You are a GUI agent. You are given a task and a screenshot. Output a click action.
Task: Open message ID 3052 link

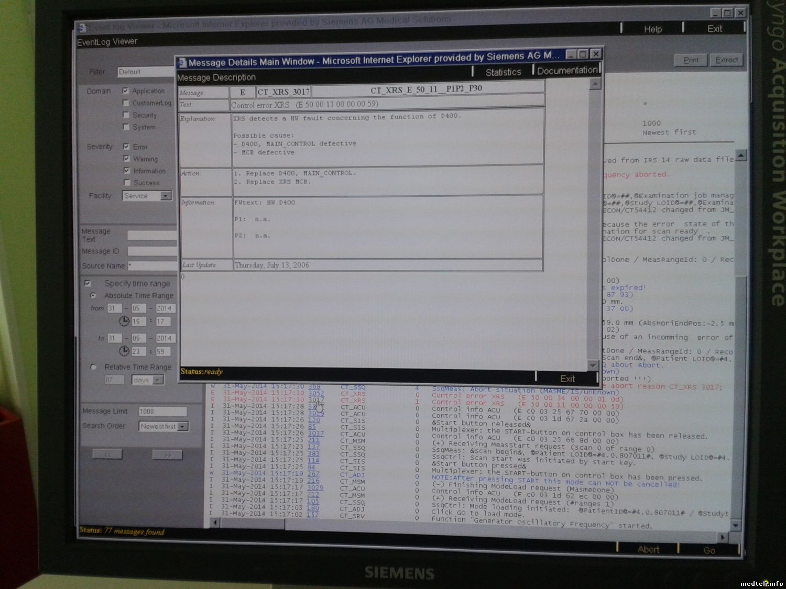tap(315, 393)
